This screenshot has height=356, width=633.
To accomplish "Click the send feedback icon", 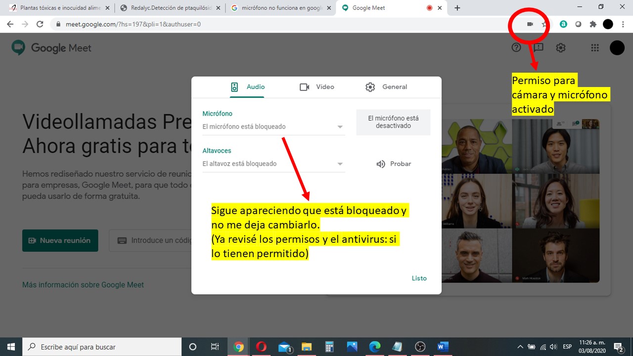I will pyautogui.click(x=538, y=47).
